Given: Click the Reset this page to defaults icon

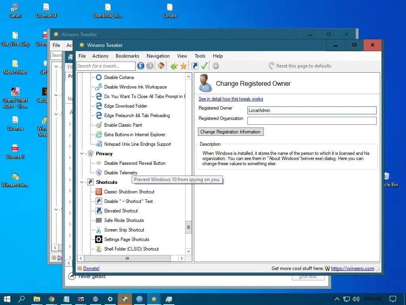Looking at the screenshot, I should tap(271, 66).
